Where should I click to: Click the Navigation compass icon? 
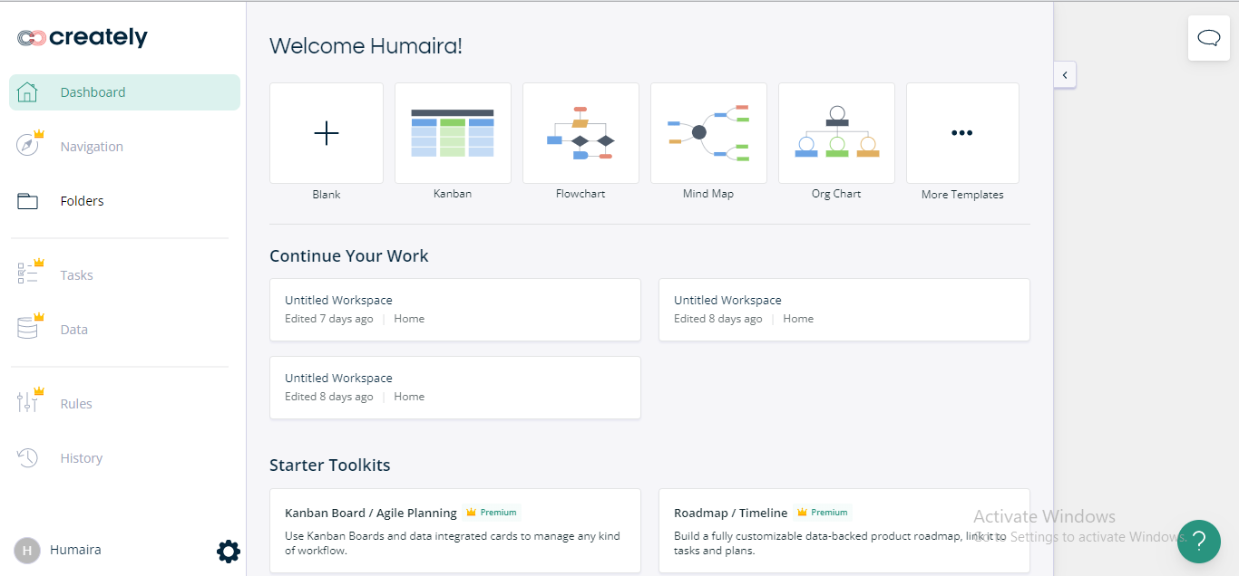(x=28, y=146)
